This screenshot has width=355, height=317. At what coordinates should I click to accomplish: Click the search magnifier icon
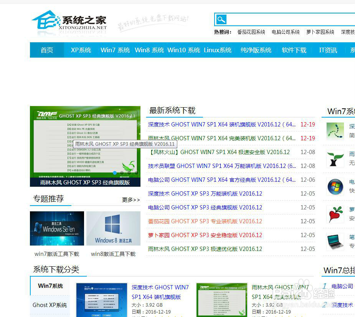point(221,19)
